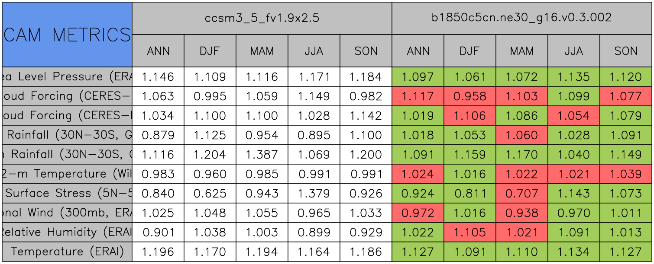Screen dimensions: 654x264
Task: Select the b1850c5cn.ne30_g16.v0.3.002 model header
Action: [x=521, y=18]
